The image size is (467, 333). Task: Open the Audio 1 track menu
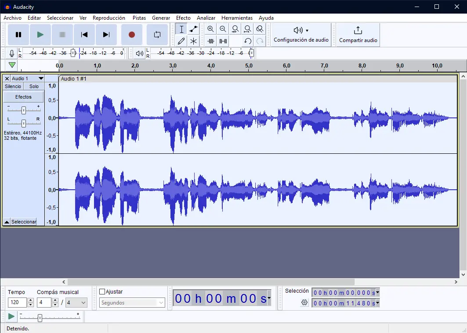click(42, 78)
